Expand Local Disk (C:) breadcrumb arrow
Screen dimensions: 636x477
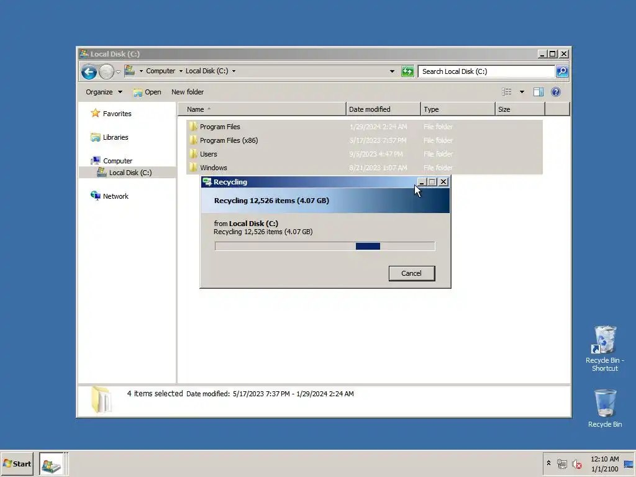(234, 71)
